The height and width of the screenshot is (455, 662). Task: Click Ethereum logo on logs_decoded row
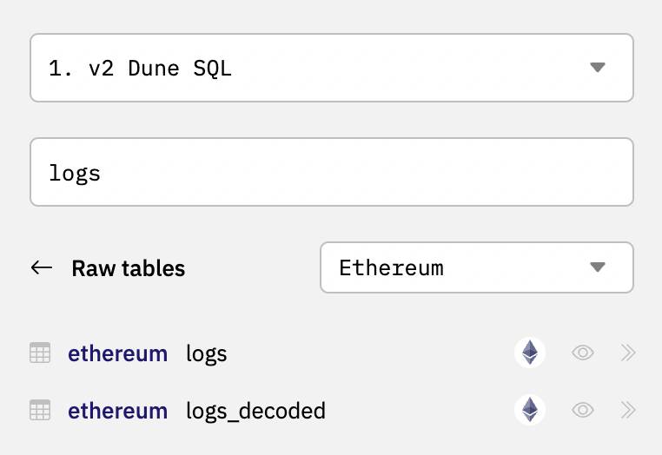[x=530, y=410]
